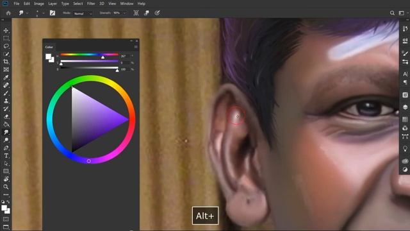Select the Path Selection tool
The image size is (410, 231).
pyautogui.click(x=6, y=164)
